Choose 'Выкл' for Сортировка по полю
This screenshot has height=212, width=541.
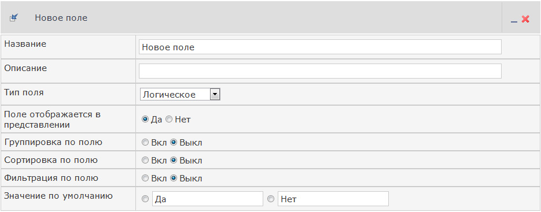(174, 160)
